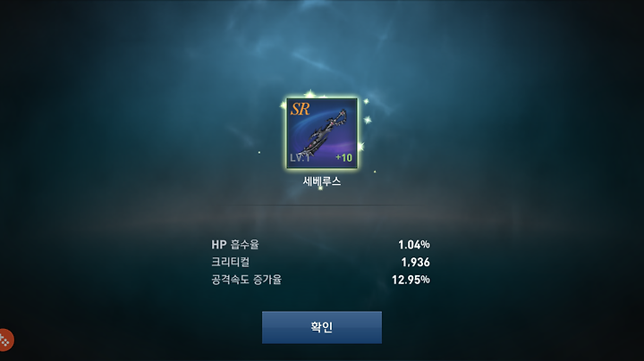644x361 pixels.
Task: Click the 12.95% attack speed value
Action: [x=411, y=280]
